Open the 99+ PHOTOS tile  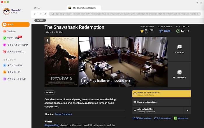180,74
